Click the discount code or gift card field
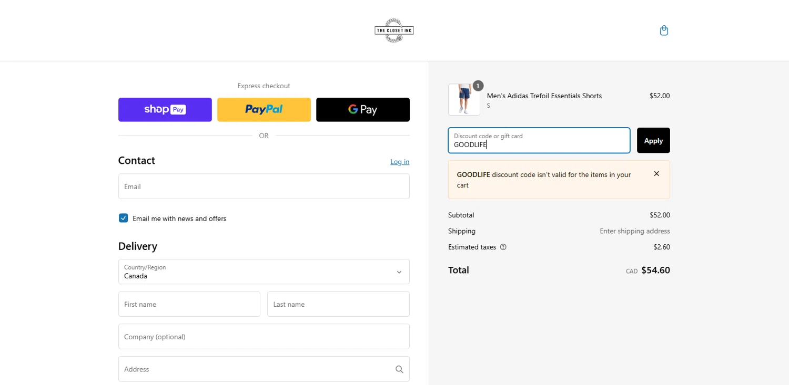 coord(539,140)
